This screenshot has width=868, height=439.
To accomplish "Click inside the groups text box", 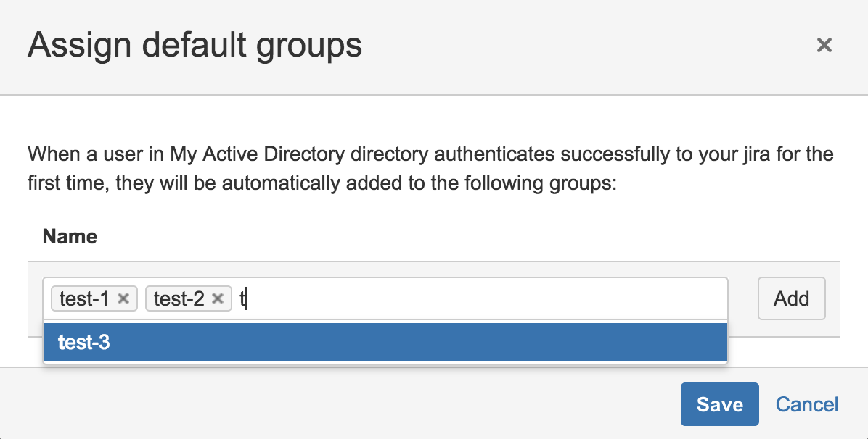I will 435,298.
